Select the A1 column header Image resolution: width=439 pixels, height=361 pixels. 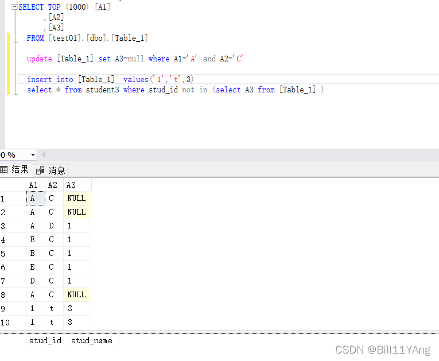(x=36, y=185)
